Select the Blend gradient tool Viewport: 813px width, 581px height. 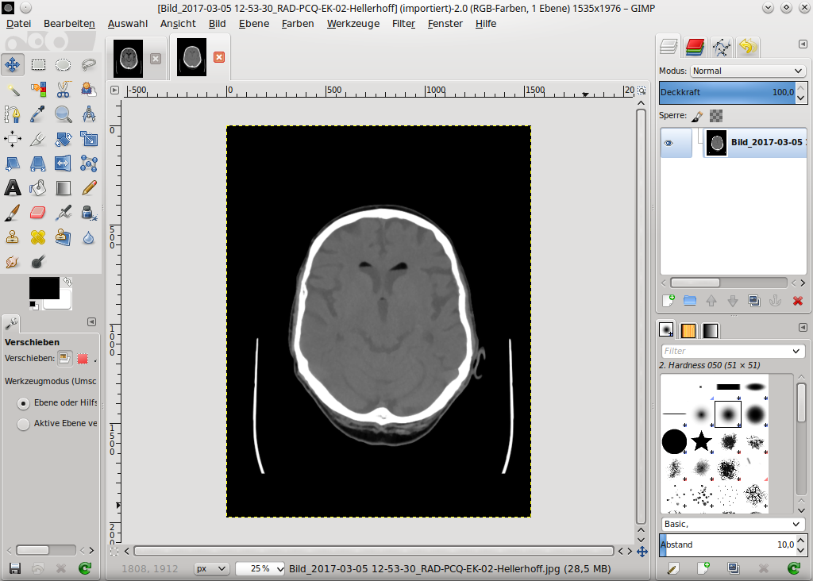(64, 188)
